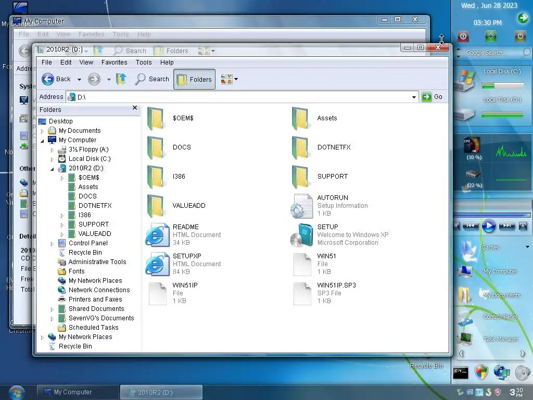Click the Forward arrow button
The height and width of the screenshot is (400, 533).
[94, 79]
